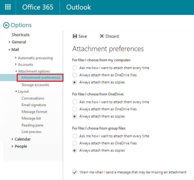The width and height of the screenshot is (194, 180).
Task: Click the Outlook title in header
Action: [78, 7]
